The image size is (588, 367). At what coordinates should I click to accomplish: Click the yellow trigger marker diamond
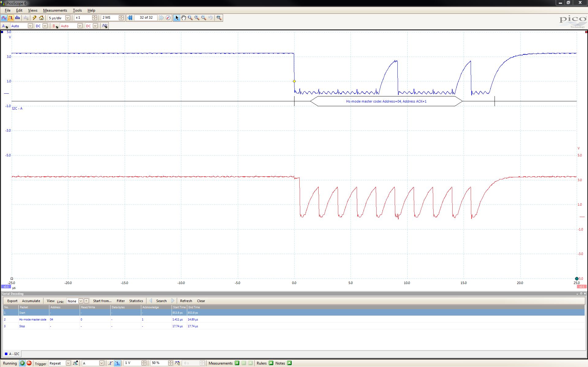[x=294, y=81]
